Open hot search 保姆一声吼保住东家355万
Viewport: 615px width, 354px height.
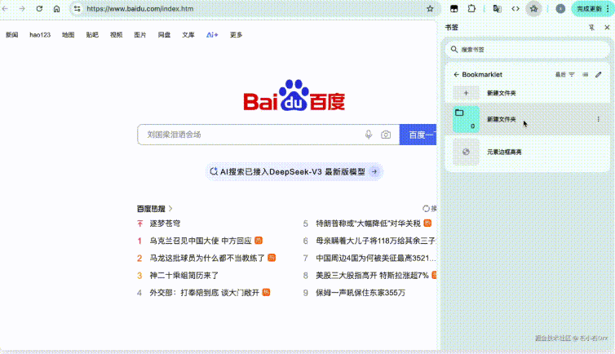point(361,293)
